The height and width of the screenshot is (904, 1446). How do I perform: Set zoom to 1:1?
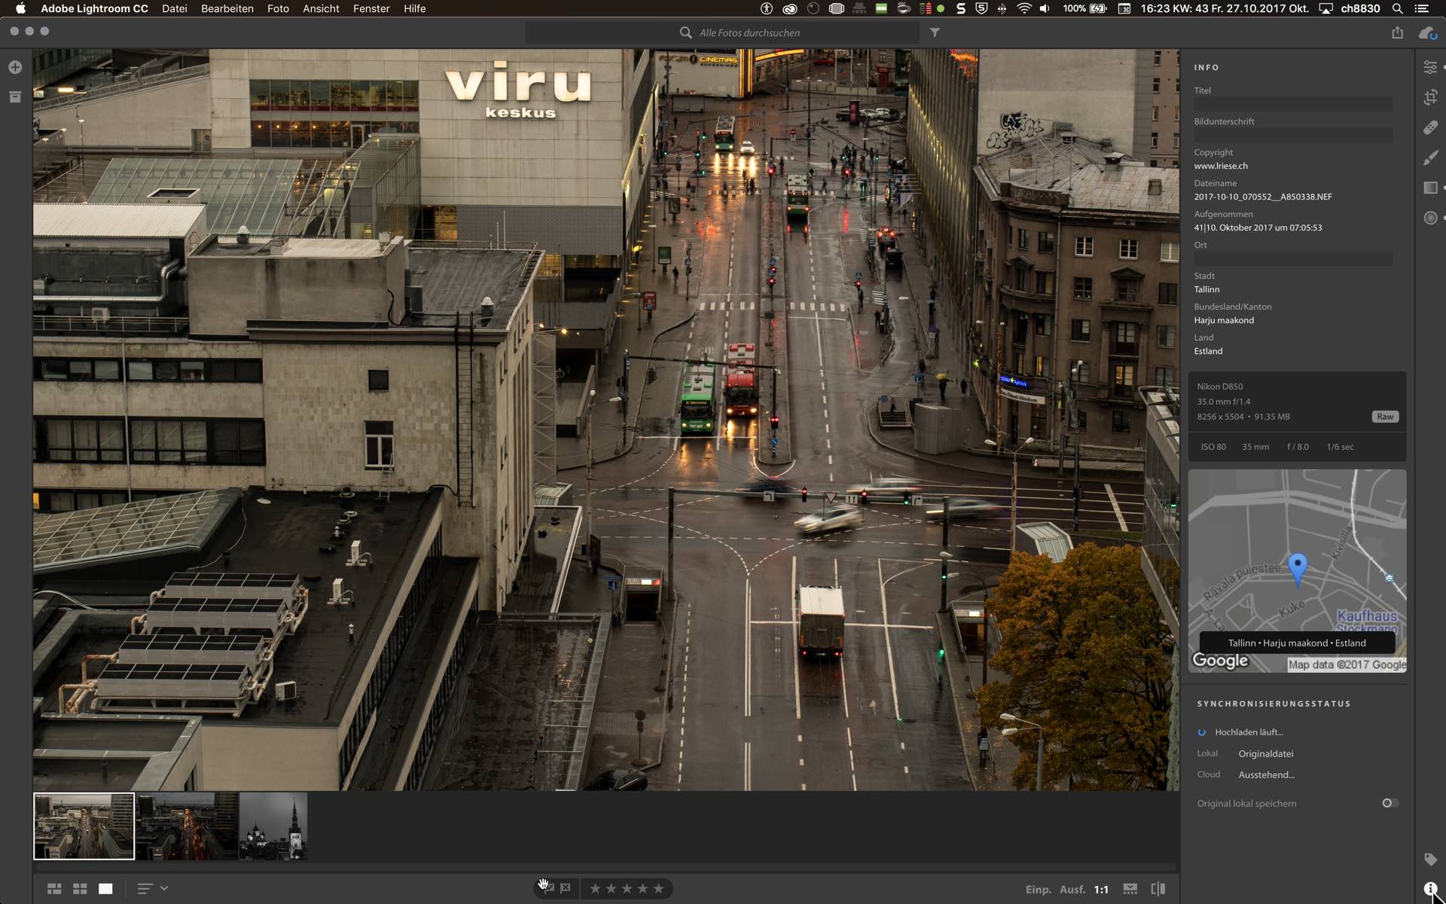tap(1101, 890)
